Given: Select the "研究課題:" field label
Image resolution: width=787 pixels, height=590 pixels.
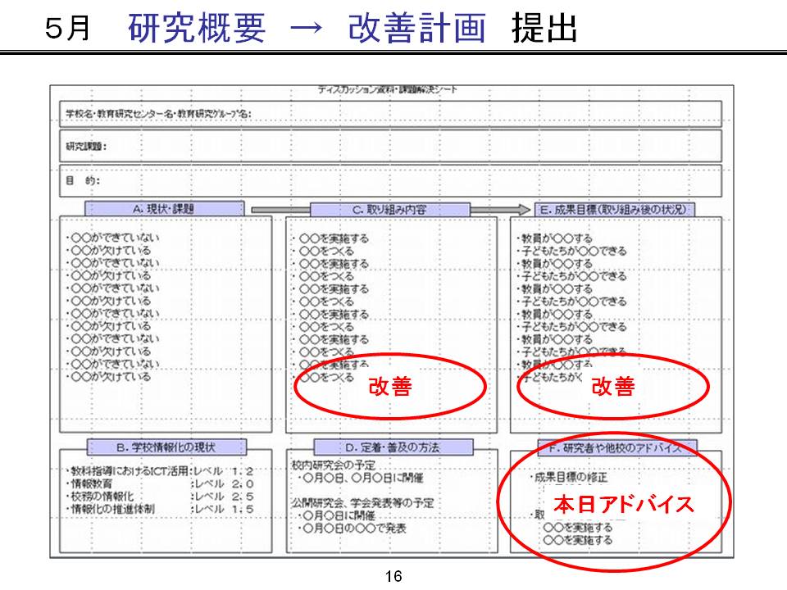Looking at the screenshot, I should click(x=86, y=147).
